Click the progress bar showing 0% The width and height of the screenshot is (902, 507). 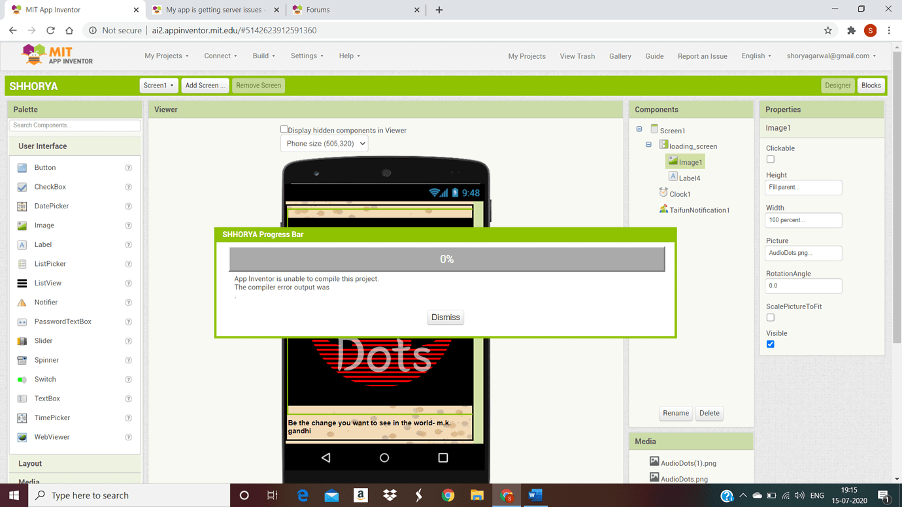pyautogui.click(x=446, y=259)
